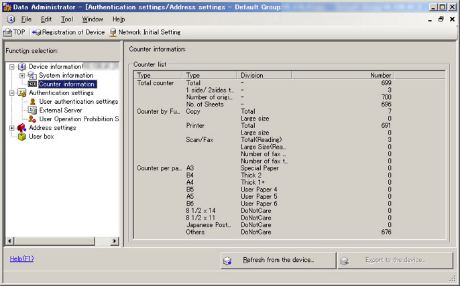Close the inner document window
The height and width of the screenshot is (286, 460).
(x=452, y=19)
